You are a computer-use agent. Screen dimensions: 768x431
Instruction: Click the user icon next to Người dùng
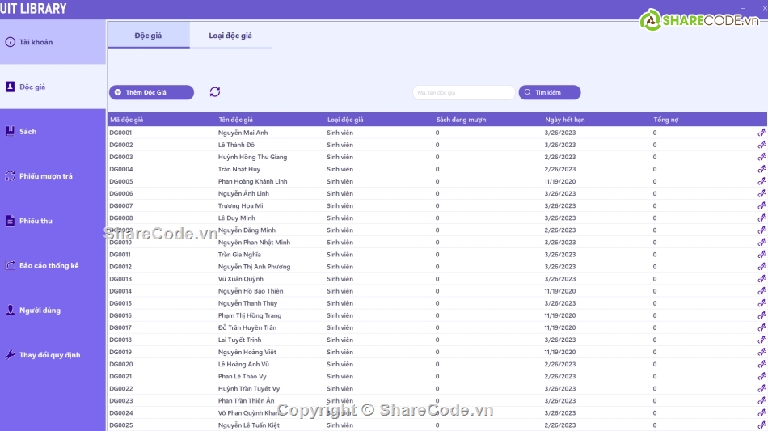click(11, 310)
